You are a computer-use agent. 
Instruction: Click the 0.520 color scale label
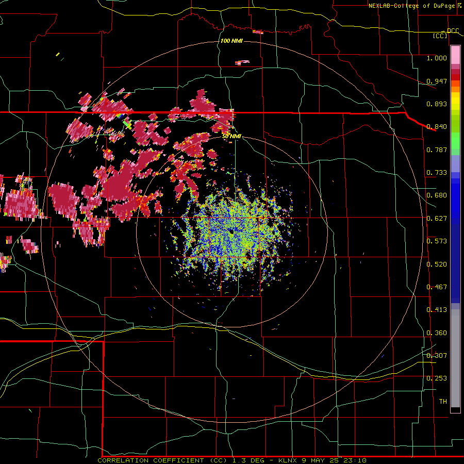pyautogui.click(x=437, y=264)
